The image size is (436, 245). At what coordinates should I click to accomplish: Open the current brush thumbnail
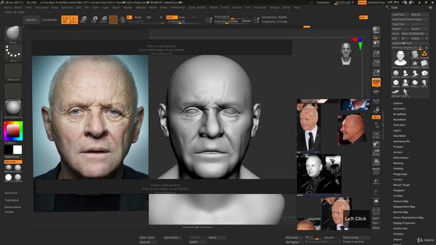pyautogui.click(x=13, y=34)
